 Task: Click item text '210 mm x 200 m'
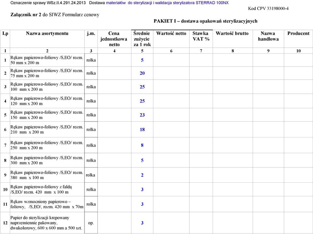click(x=27, y=132)
